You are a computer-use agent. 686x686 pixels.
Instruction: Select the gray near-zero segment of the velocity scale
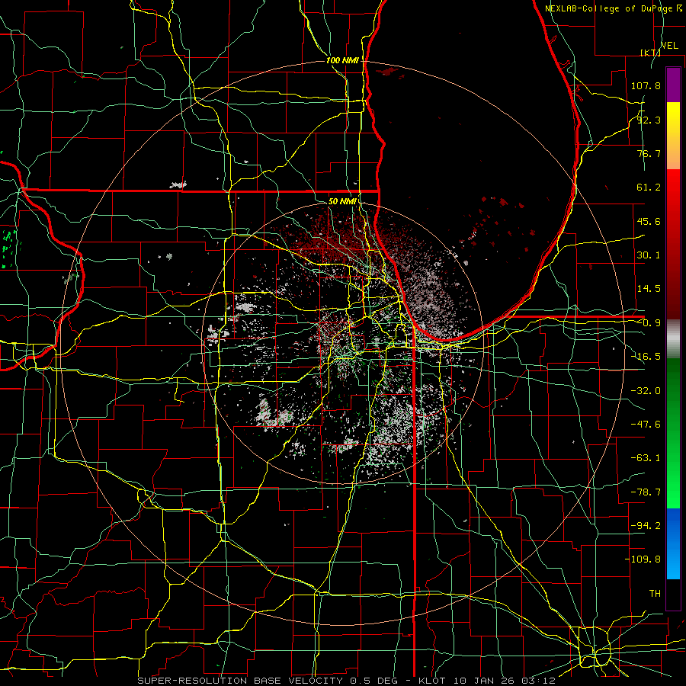pyautogui.click(x=673, y=339)
